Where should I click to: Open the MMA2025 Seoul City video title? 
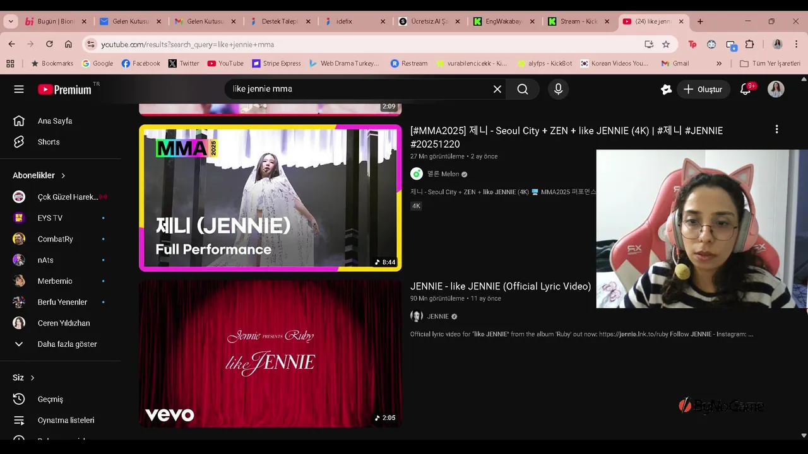pos(566,137)
